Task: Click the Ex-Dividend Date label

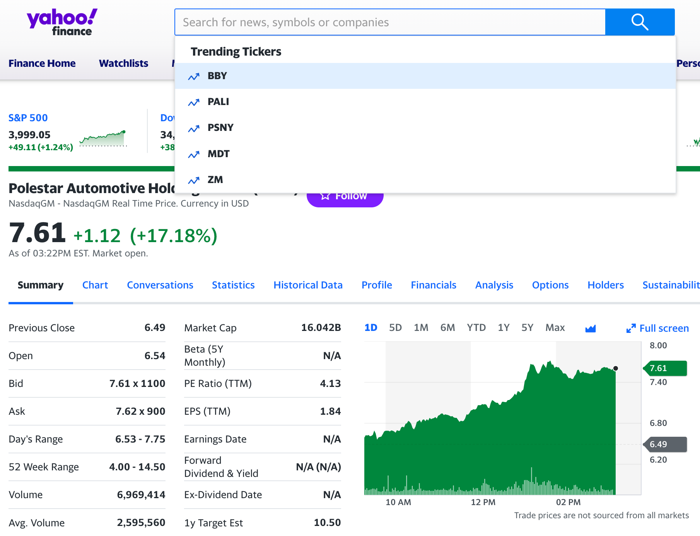Action: tap(223, 495)
